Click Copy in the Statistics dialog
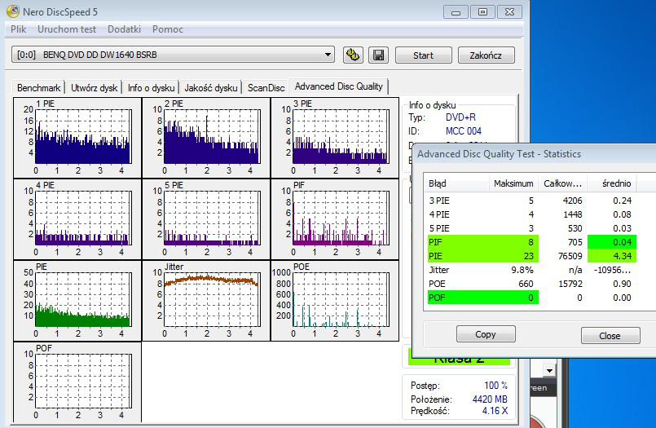 (x=486, y=334)
